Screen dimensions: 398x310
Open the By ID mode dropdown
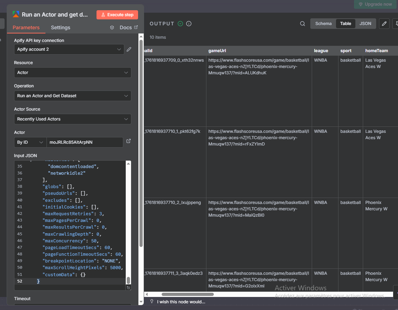(x=30, y=142)
